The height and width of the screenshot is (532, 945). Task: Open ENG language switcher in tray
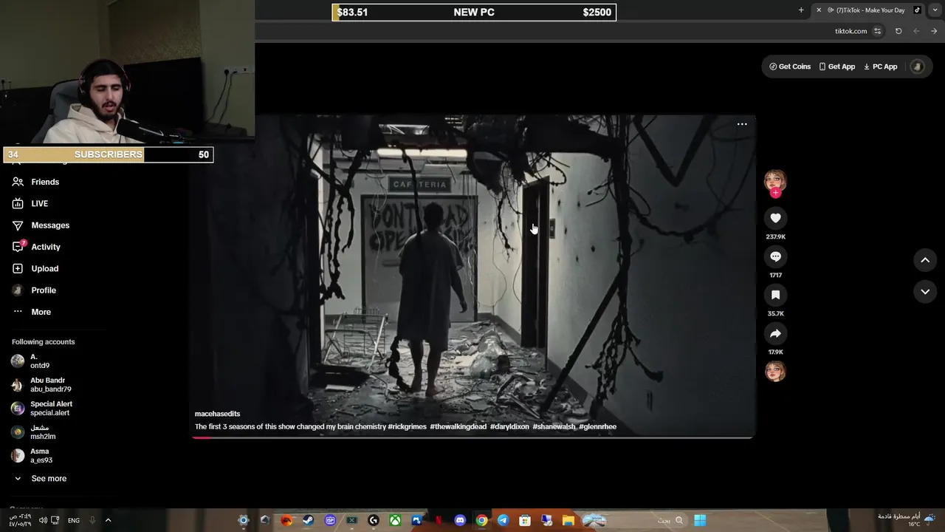click(74, 520)
